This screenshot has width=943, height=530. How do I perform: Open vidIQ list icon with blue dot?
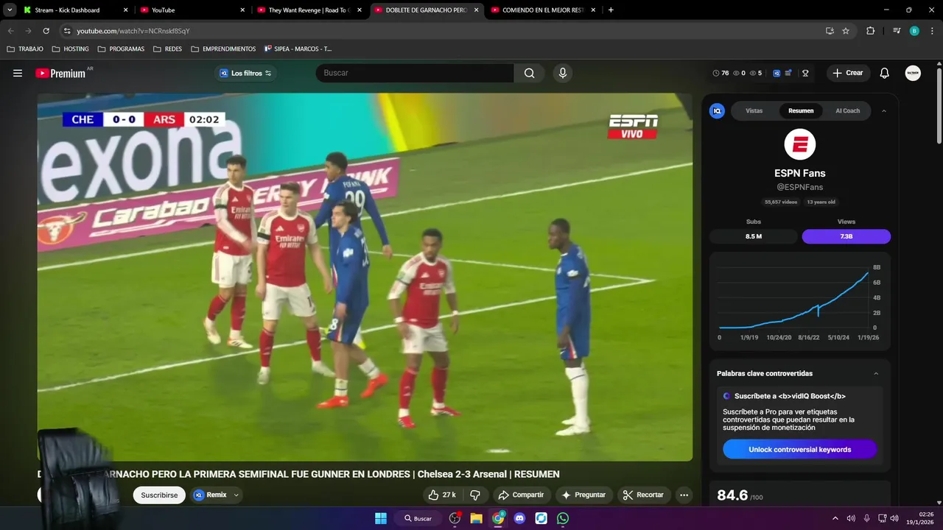coord(788,73)
